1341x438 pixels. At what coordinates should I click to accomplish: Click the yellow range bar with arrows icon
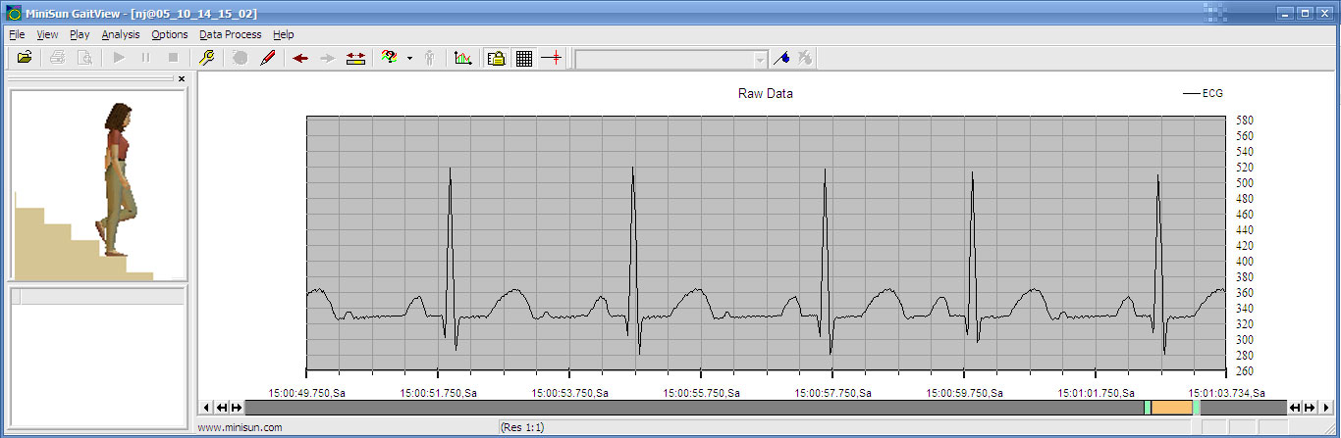pyautogui.click(x=355, y=58)
